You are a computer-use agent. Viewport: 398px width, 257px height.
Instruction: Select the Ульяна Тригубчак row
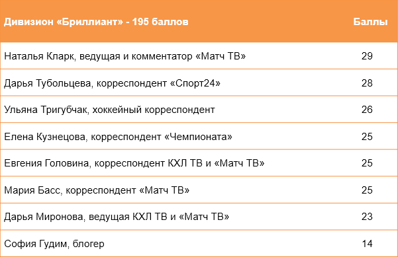pos(199,110)
